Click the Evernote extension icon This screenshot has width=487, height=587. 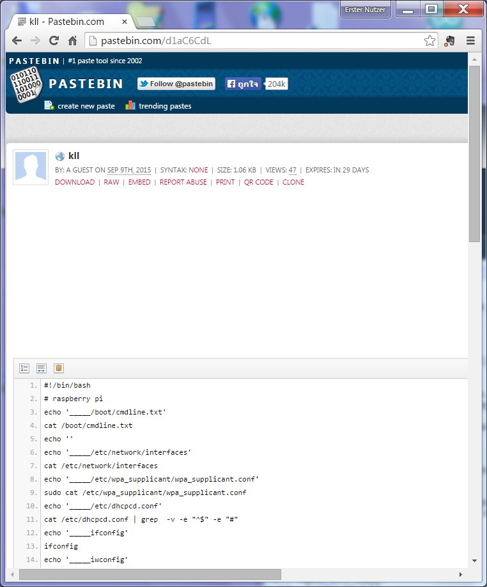pos(451,40)
